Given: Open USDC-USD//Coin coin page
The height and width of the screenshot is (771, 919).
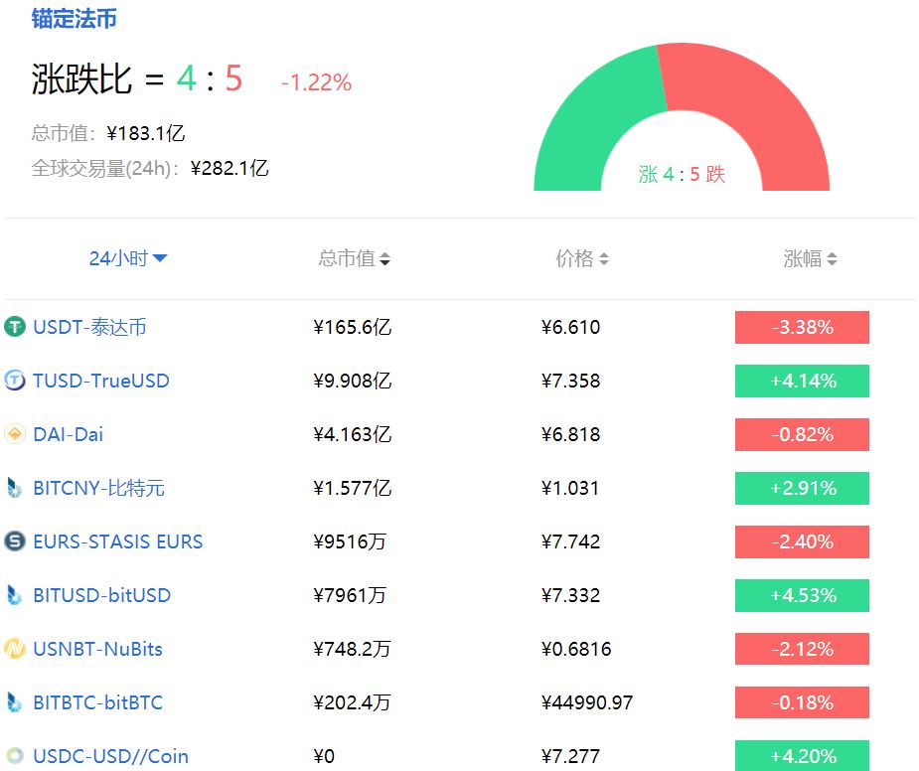Looking at the screenshot, I should [x=110, y=756].
